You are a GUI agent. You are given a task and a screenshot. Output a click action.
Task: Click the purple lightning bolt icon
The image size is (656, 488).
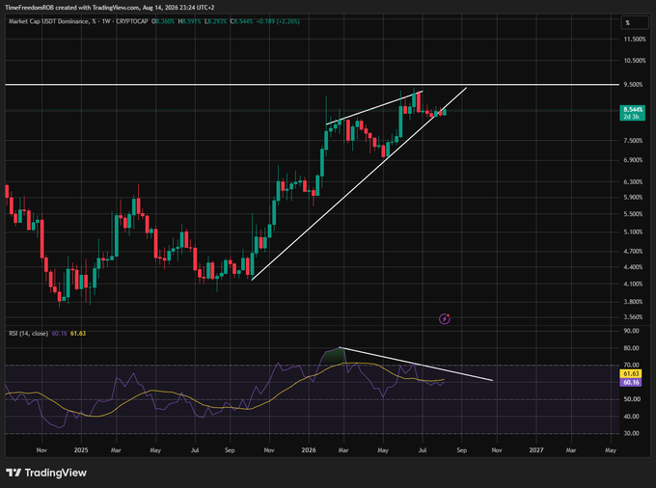pyautogui.click(x=445, y=319)
